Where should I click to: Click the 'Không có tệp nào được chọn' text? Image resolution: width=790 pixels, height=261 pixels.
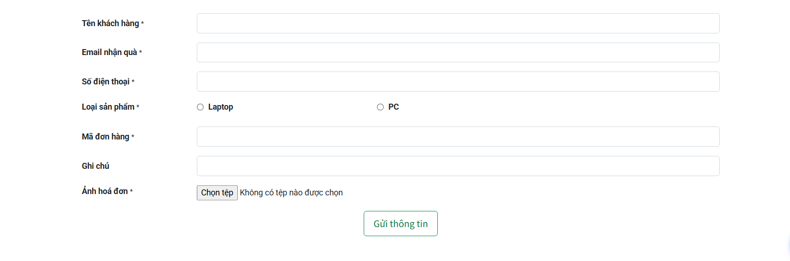tap(291, 193)
